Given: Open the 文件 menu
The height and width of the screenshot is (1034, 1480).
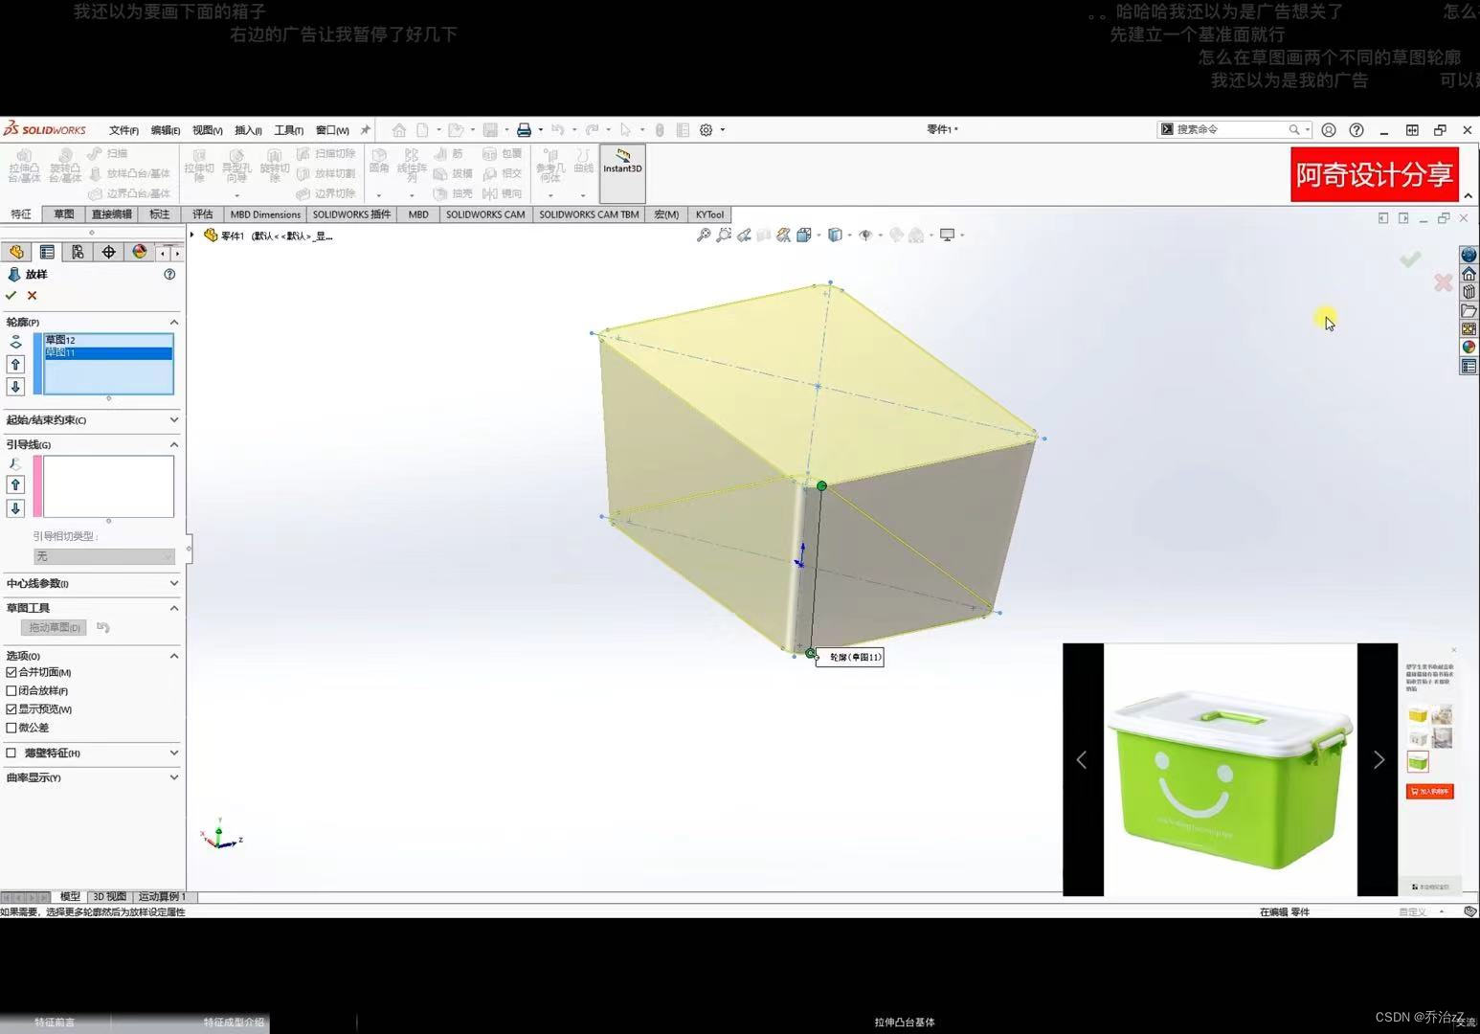Looking at the screenshot, I should [123, 130].
